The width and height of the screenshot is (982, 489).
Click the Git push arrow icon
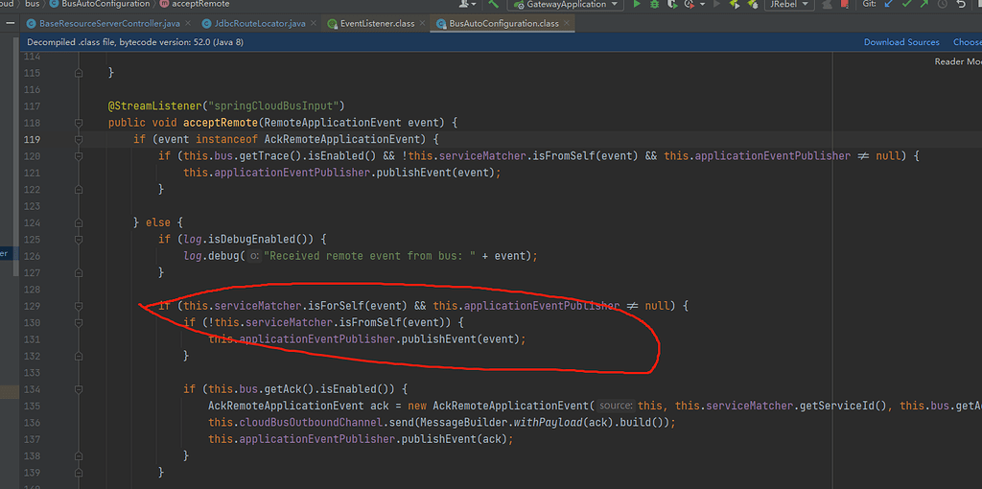pos(925,5)
